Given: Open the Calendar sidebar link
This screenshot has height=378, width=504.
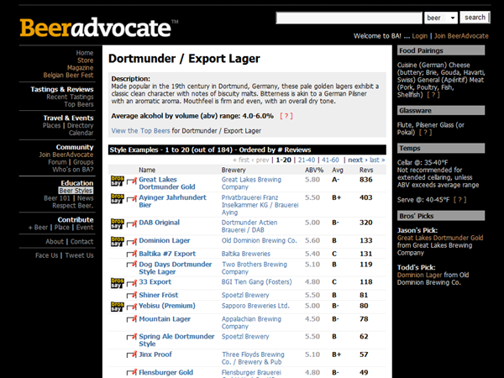Looking at the screenshot, I should [81, 133].
